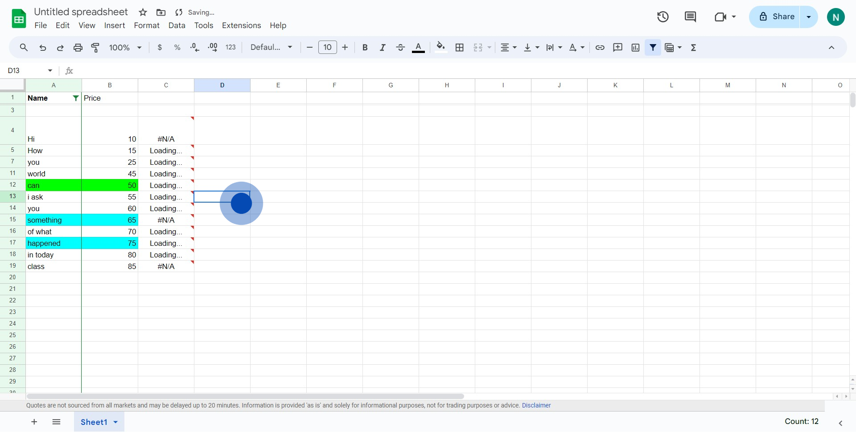856x432 pixels.
Task: Open vertical align dropdown
Action: coord(531,47)
